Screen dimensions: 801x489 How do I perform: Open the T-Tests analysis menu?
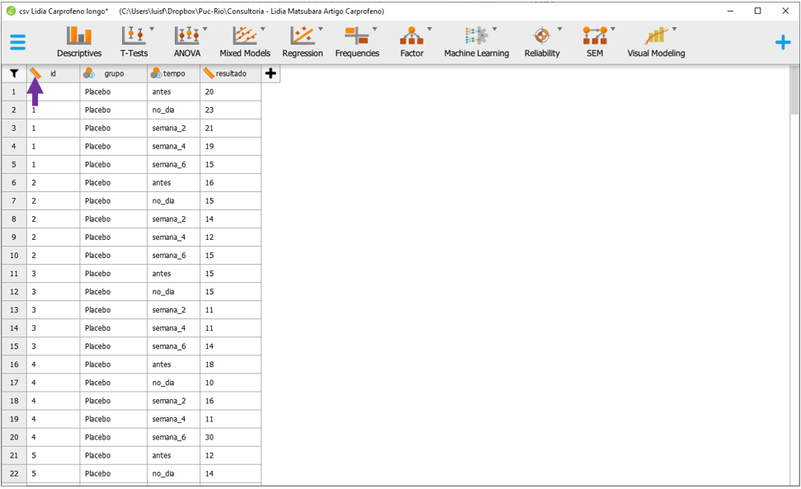[x=134, y=42]
